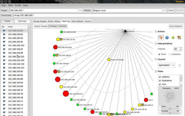Open the Profile dropdown arrow
The height and width of the screenshot is (116, 185).
click(164, 10)
